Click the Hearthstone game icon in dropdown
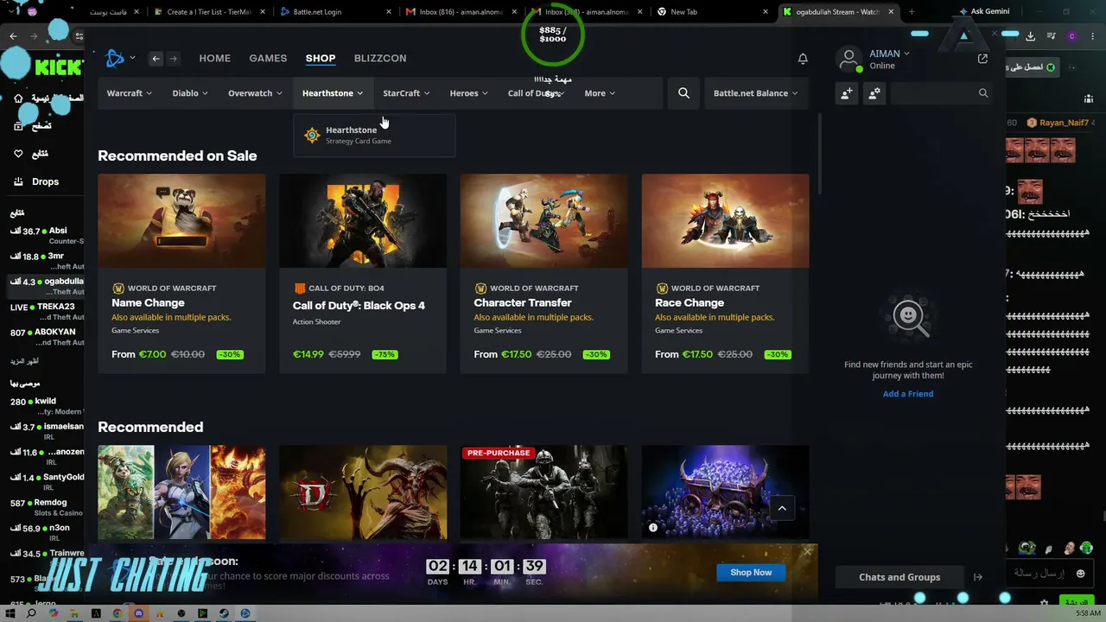Viewport: 1106px width, 622px height. click(312, 135)
